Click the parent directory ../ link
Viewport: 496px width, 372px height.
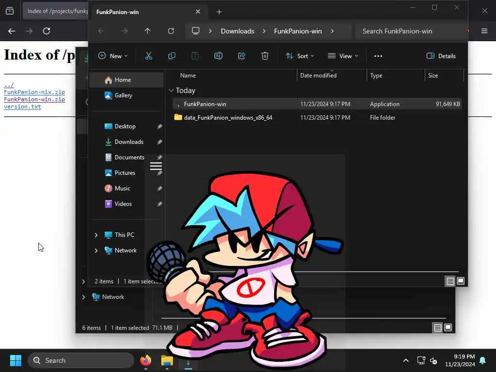tap(9, 85)
